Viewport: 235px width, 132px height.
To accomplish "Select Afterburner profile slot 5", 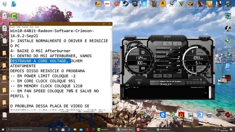I will [x=201, y=82].
